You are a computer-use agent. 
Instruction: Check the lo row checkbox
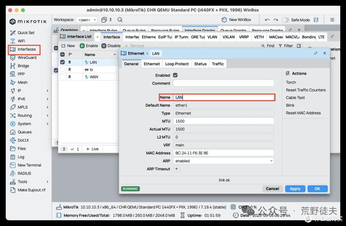pyautogui.click(x=62, y=69)
